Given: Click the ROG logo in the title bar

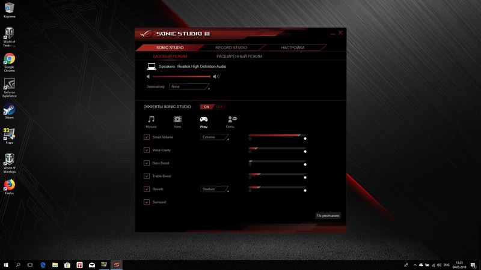Looking at the screenshot, I should pos(146,34).
